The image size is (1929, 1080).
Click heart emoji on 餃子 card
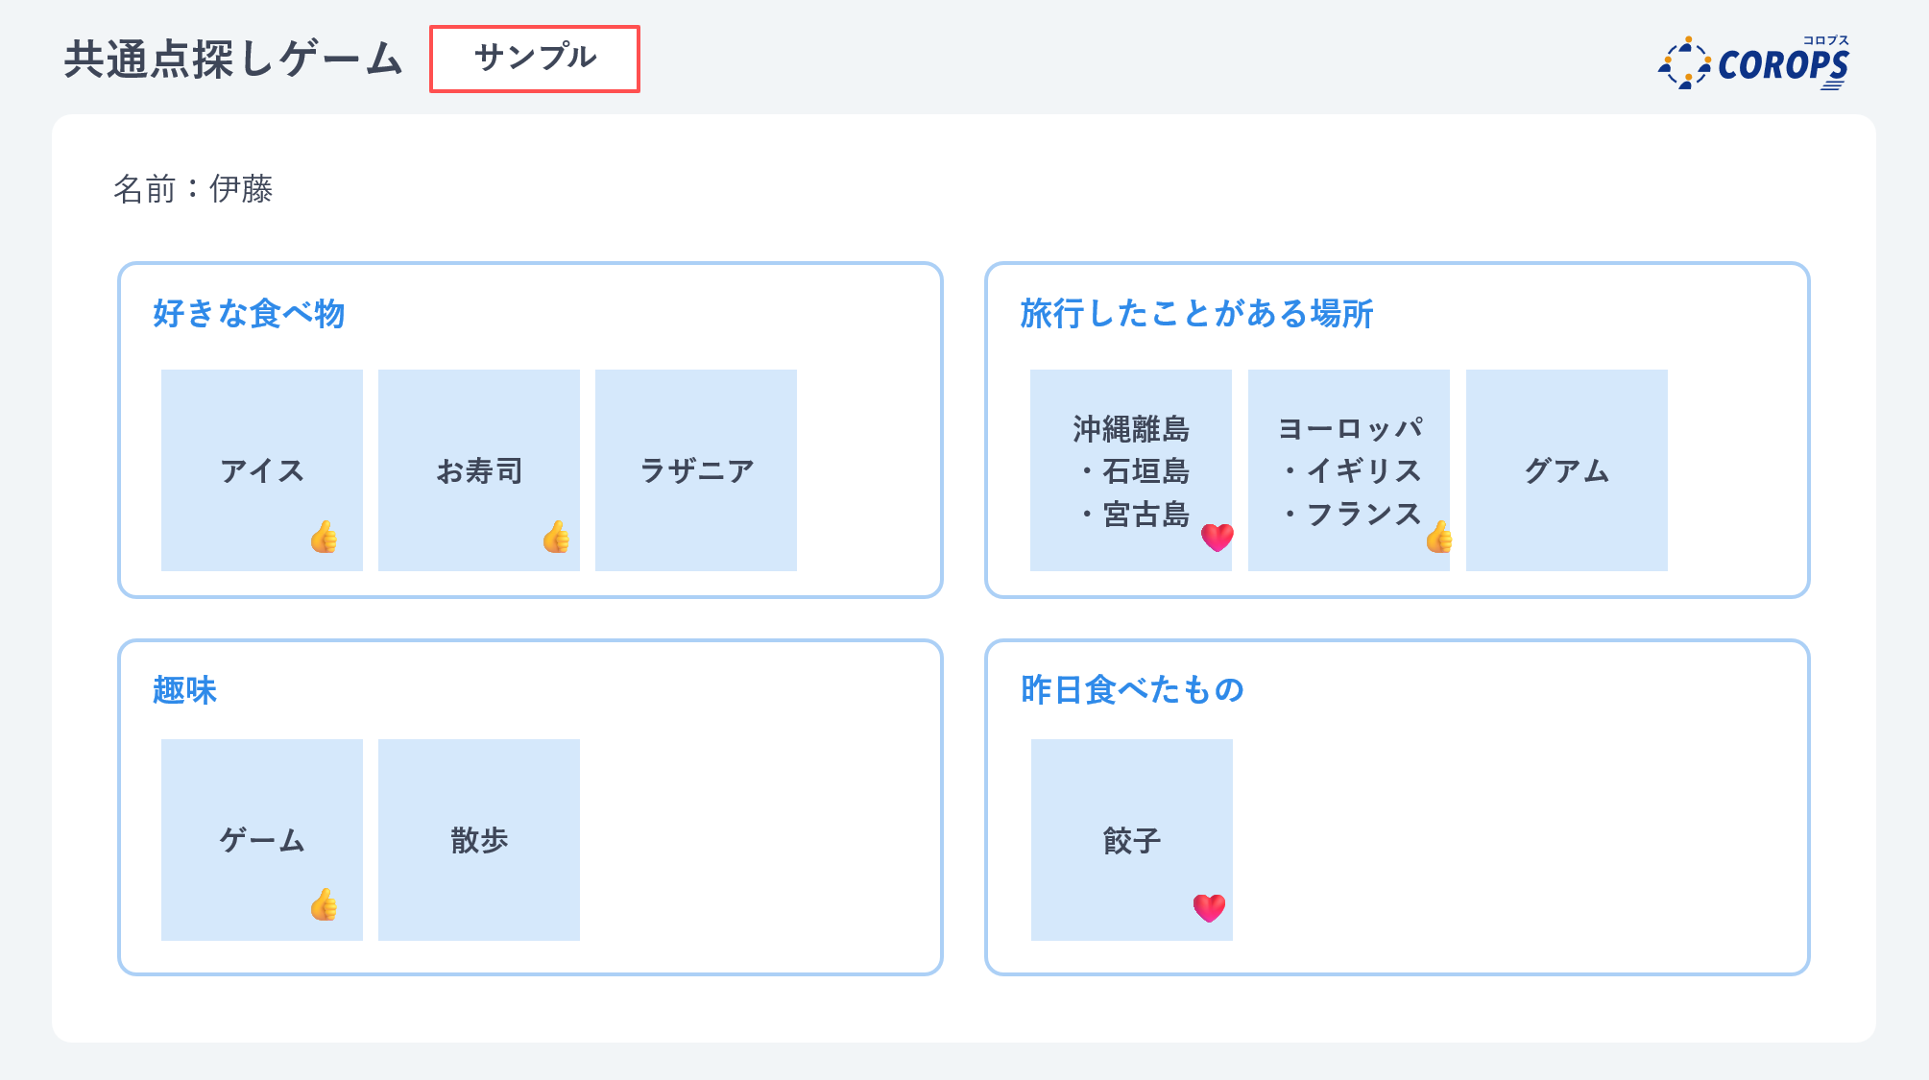[1209, 907]
